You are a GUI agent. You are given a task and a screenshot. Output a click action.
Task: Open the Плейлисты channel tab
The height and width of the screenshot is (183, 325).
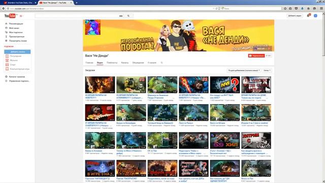tap(112, 63)
